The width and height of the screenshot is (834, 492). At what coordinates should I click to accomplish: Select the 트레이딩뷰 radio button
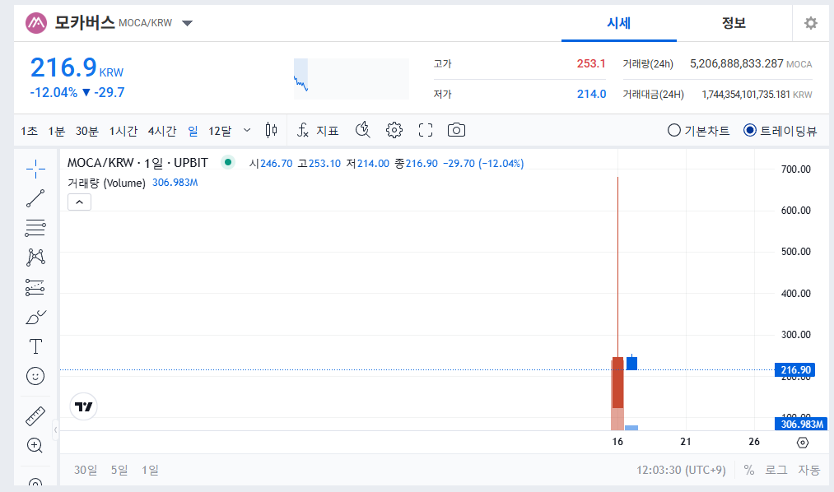point(750,130)
